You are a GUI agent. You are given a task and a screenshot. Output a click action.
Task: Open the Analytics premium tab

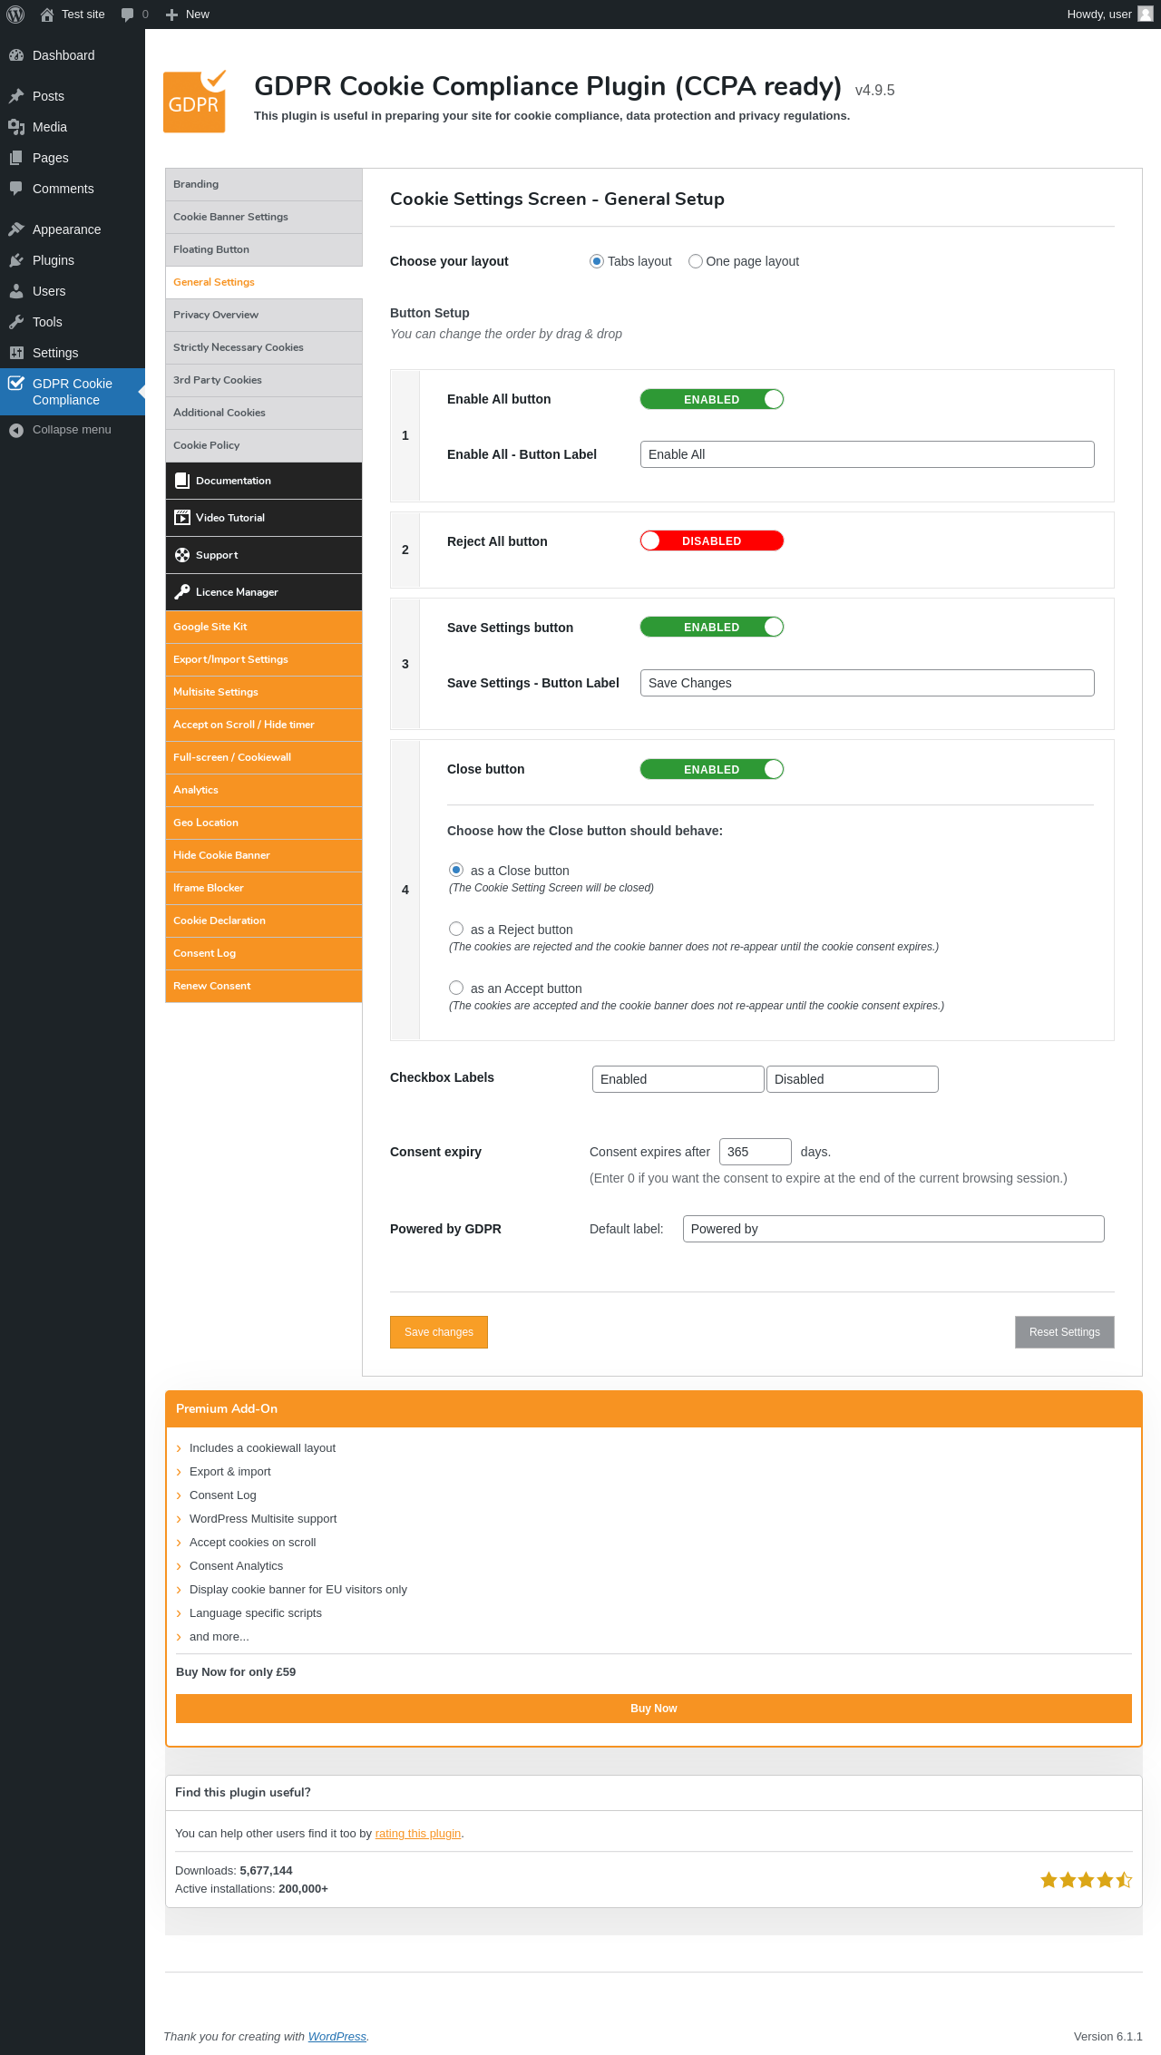tap(264, 790)
